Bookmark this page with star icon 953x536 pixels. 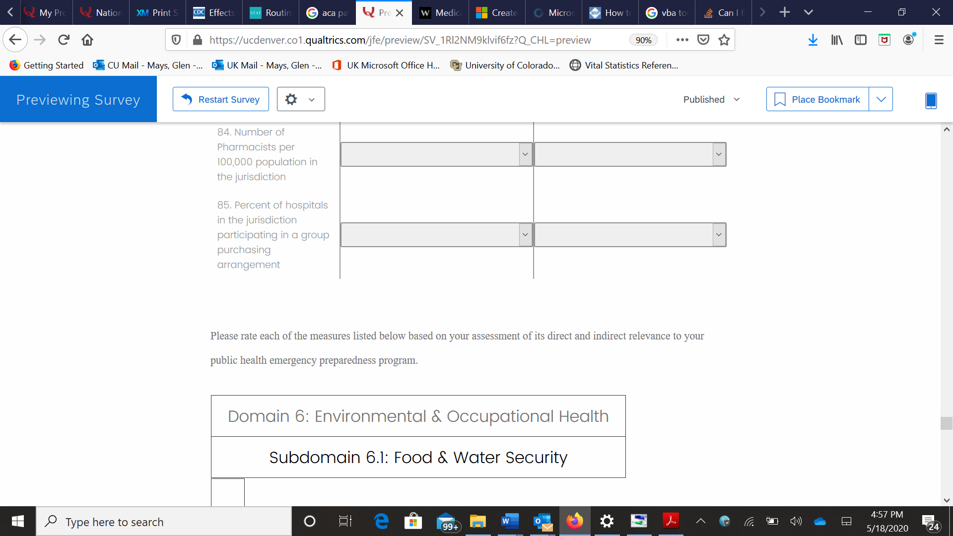(724, 40)
